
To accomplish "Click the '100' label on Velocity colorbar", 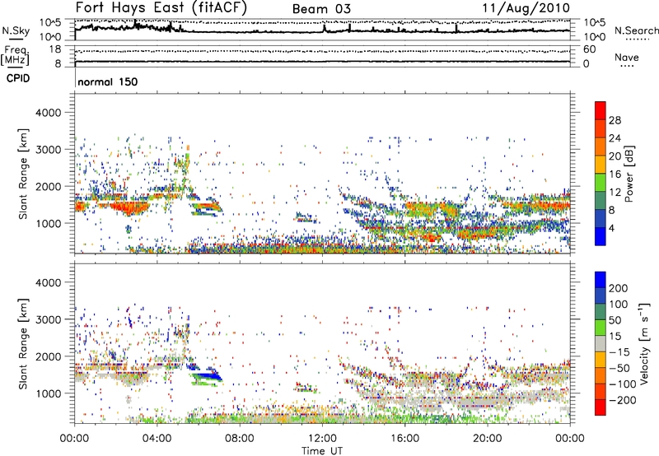I will pos(619,305).
